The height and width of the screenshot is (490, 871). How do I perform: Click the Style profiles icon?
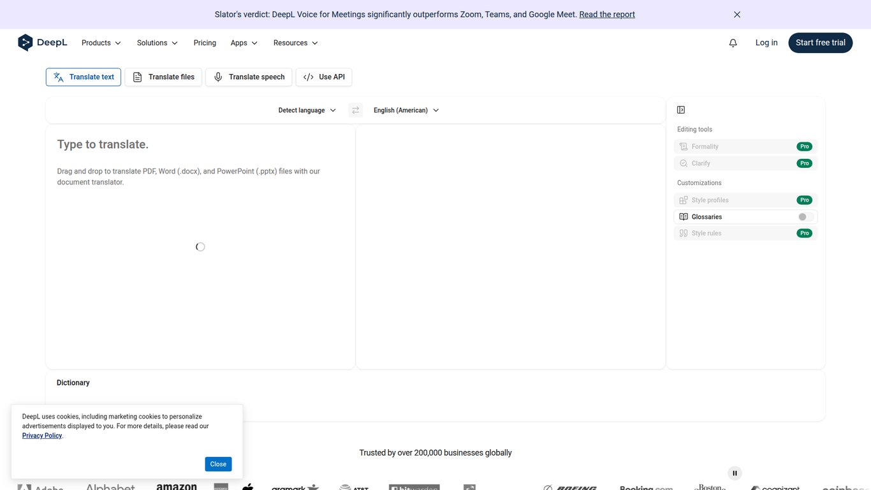684,200
